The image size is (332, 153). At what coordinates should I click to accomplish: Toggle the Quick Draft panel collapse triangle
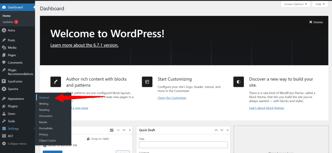tap(227, 130)
